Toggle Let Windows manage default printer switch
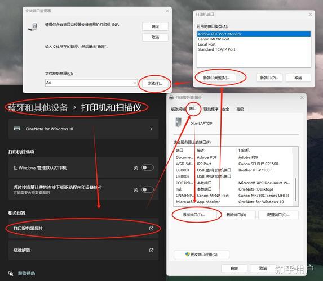This screenshot has width=323, height=281. (x=148, y=167)
